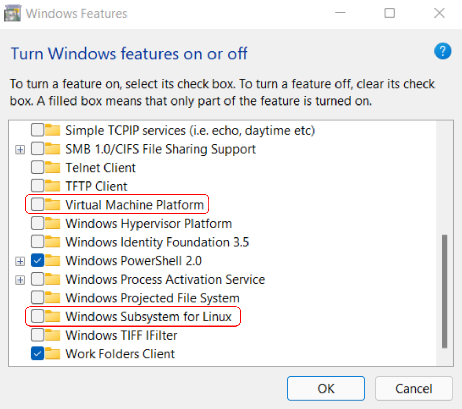This screenshot has width=462, height=409.
Task: Confirm changes with the OK button
Action: pyautogui.click(x=326, y=388)
